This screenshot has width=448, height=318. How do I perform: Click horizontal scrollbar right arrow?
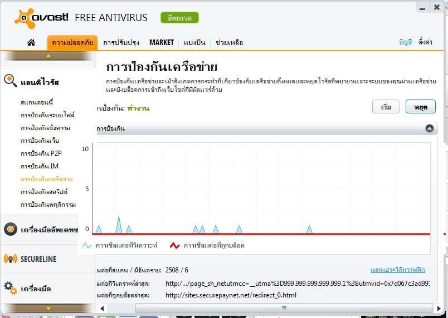coord(439,308)
